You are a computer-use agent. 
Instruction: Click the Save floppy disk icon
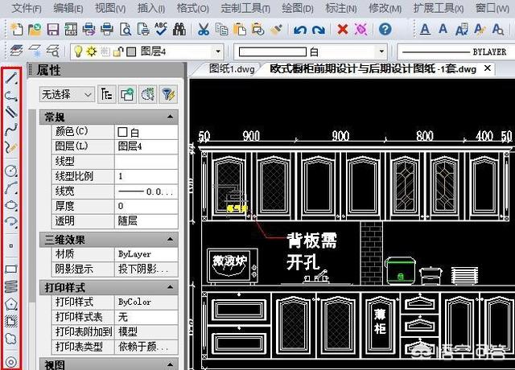click(53, 29)
